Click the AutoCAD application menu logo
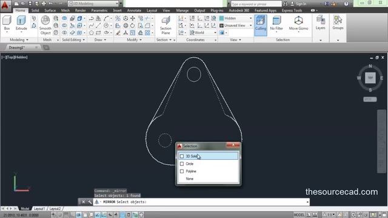388x218 pixels. pyautogui.click(x=5, y=5)
